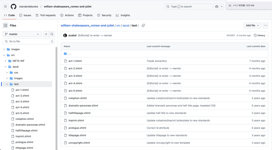Click the plus icon to add file
Viewport: 272px width, 150px height.
(46, 34)
